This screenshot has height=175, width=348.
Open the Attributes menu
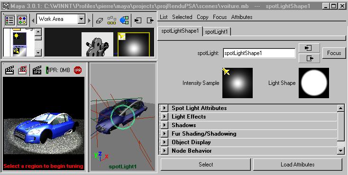tap(242, 17)
